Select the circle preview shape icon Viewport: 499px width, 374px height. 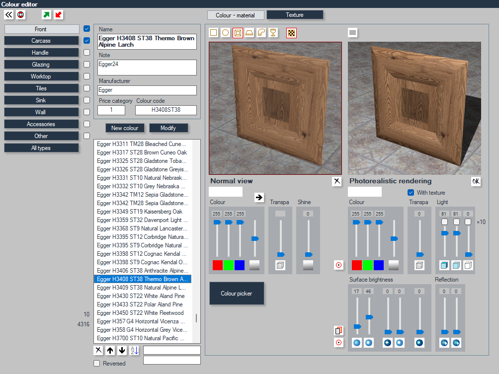225,33
